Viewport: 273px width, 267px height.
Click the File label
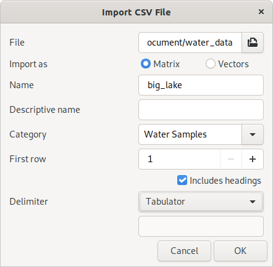[17, 43]
